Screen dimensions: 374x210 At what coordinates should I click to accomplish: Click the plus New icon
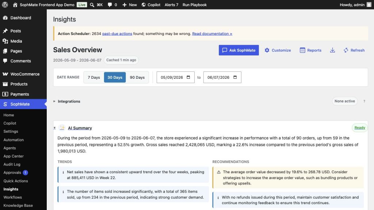(125, 5)
